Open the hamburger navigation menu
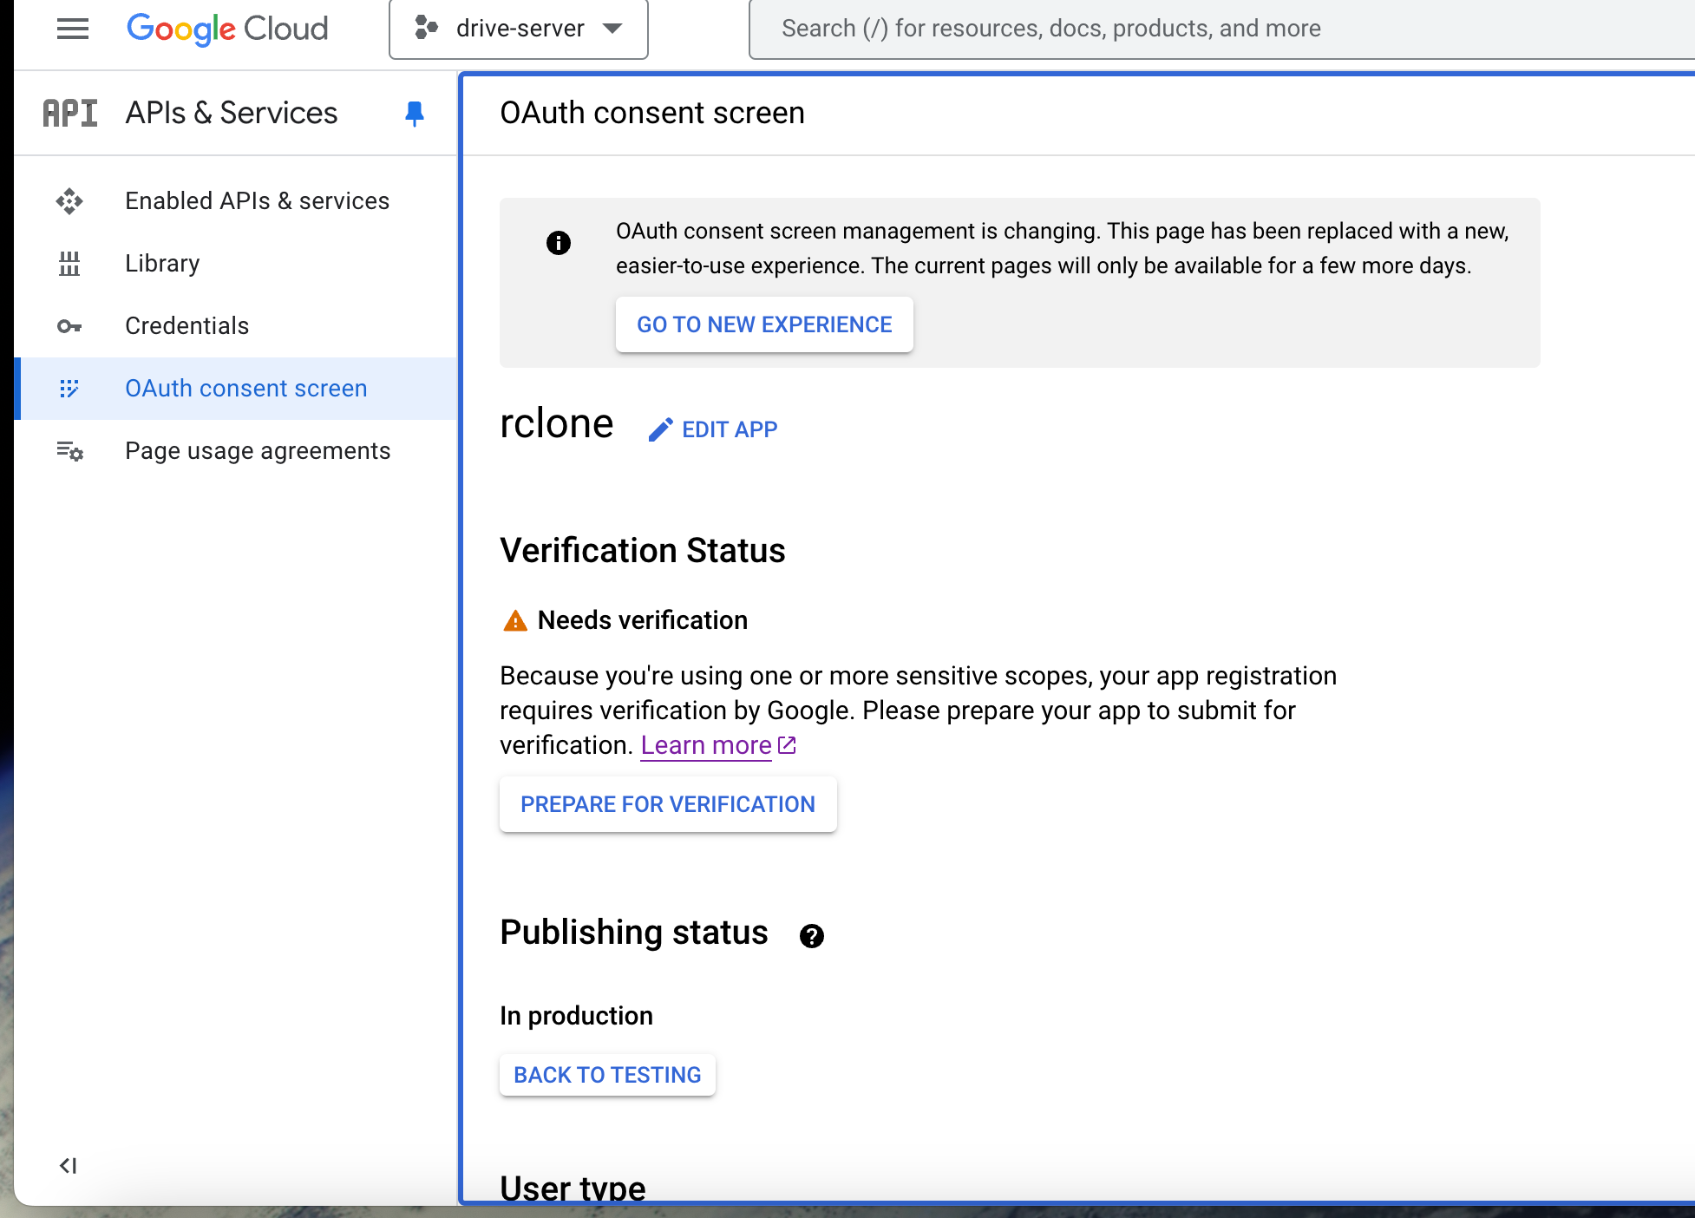1695x1218 pixels. click(73, 29)
